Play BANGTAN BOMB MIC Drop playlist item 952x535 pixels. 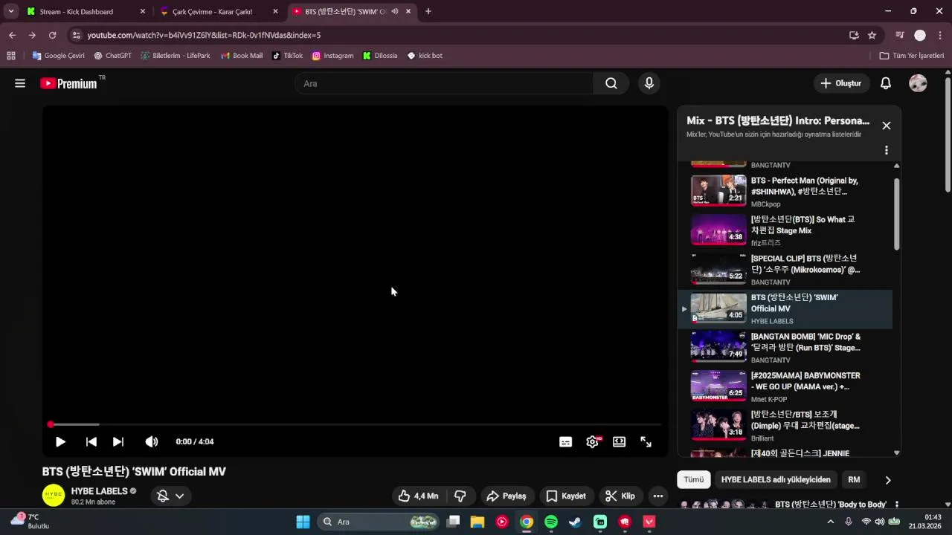[x=785, y=348]
